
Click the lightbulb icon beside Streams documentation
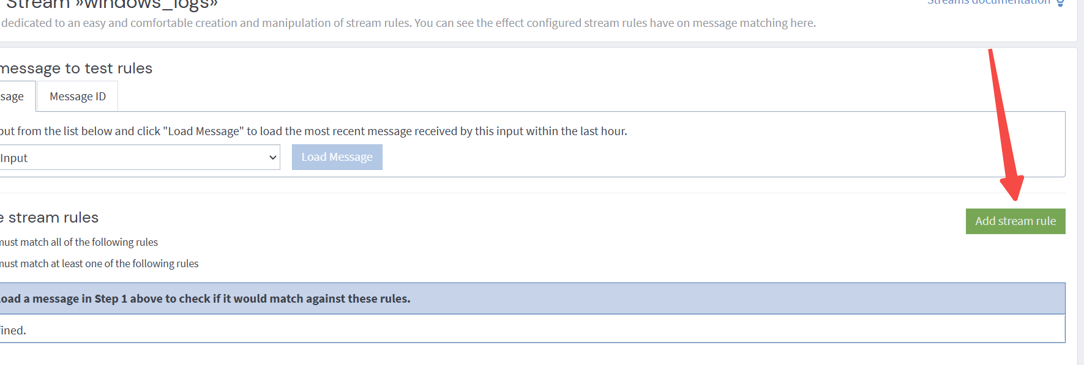[x=1060, y=2]
